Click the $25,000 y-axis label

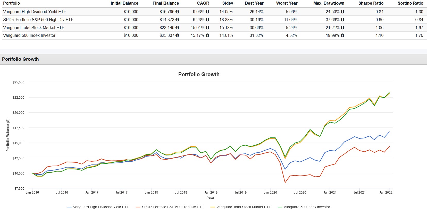pyautogui.click(x=18, y=82)
